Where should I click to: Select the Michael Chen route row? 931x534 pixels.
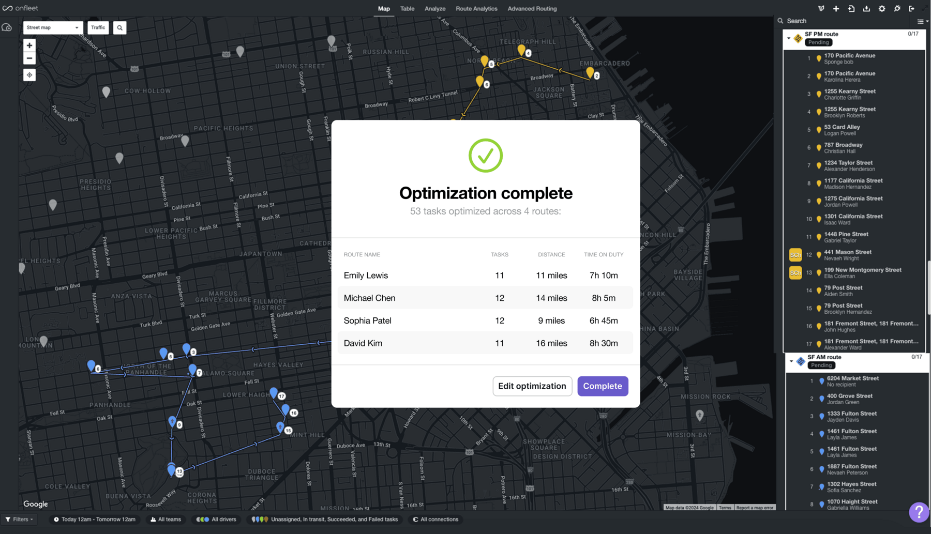(485, 298)
